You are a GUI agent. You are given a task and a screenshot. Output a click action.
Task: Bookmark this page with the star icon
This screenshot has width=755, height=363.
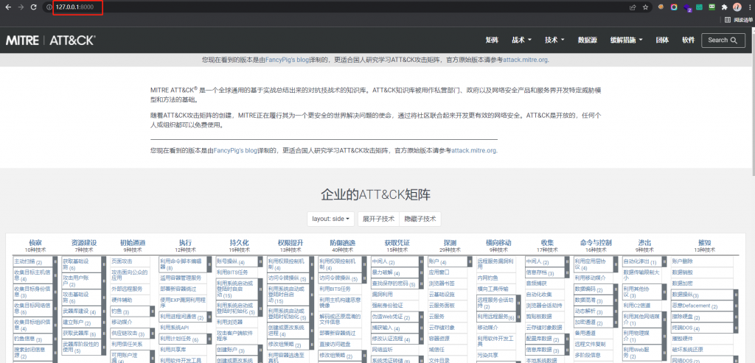[x=645, y=7]
